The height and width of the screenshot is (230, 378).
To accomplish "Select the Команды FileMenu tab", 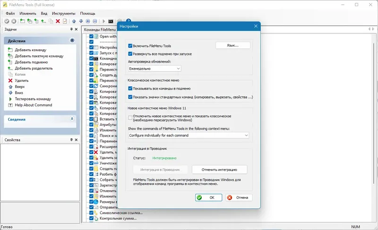I will tap(100, 29).
